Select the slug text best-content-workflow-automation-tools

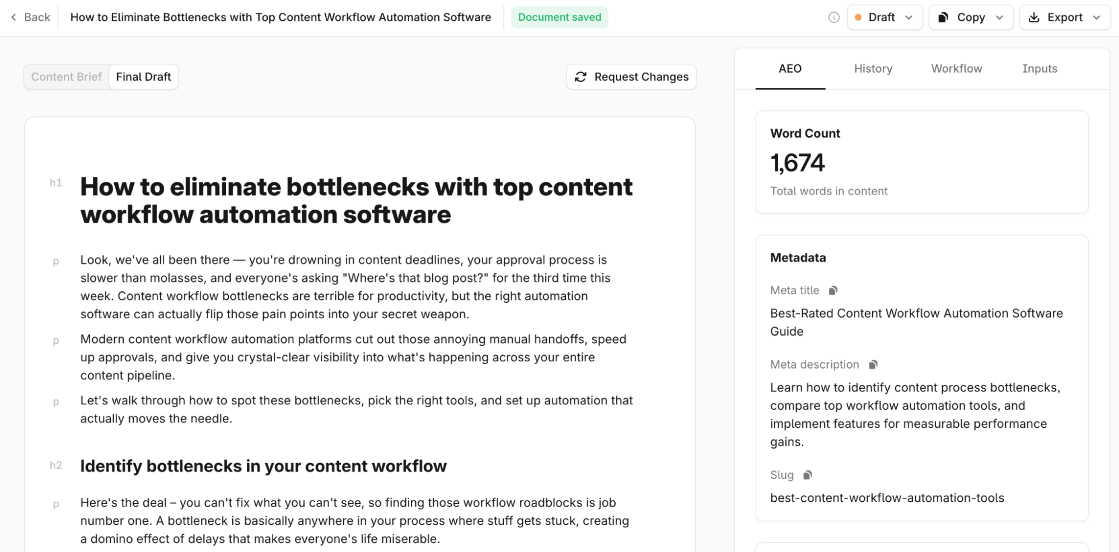(887, 498)
